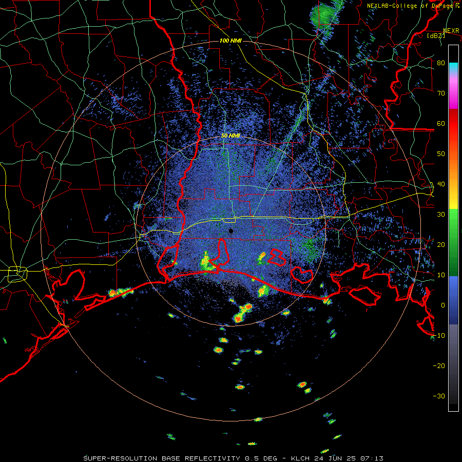Select the 40 value on the dBZ scale

(x=441, y=184)
